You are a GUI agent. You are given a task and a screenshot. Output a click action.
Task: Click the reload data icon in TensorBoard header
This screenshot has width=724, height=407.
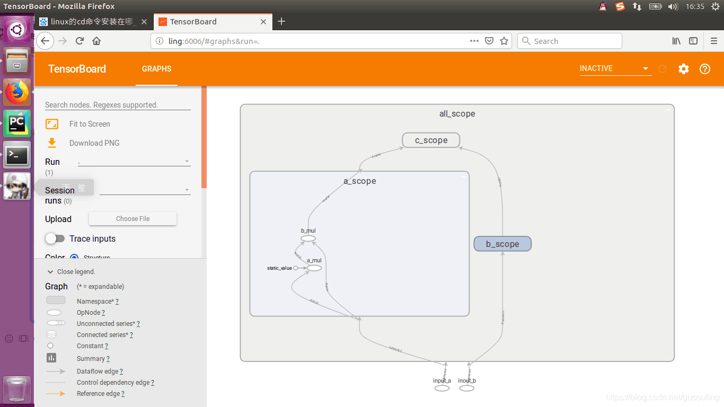tap(663, 69)
